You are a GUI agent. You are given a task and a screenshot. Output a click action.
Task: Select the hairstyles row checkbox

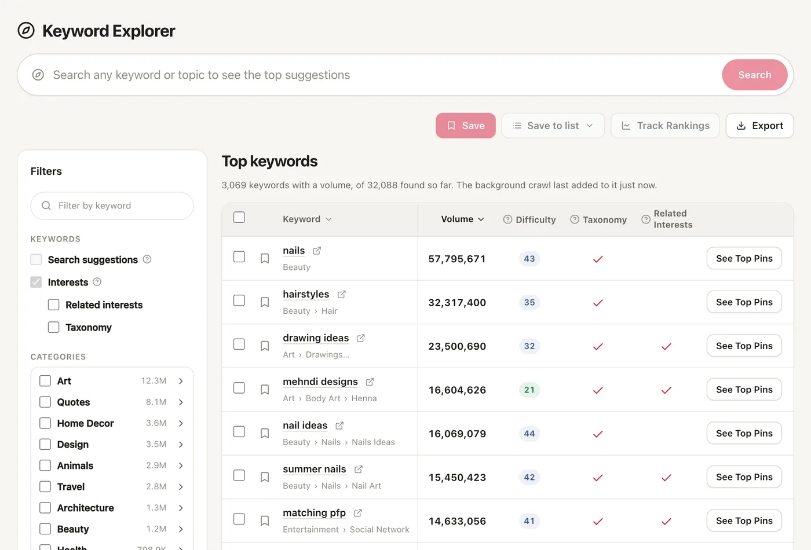[239, 300]
